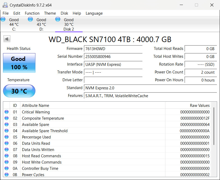Click the Standard field NVM Express 2.0

click(150, 88)
